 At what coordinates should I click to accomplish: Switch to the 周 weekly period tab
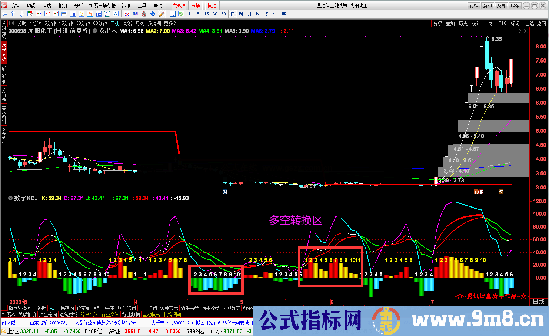point(240,14)
